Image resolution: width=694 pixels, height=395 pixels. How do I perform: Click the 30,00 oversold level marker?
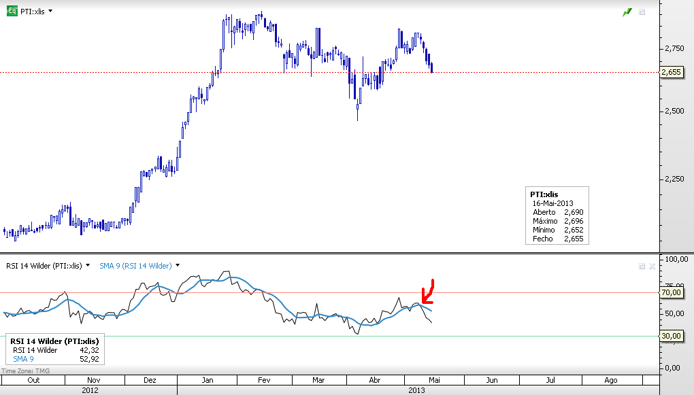pos(672,336)
